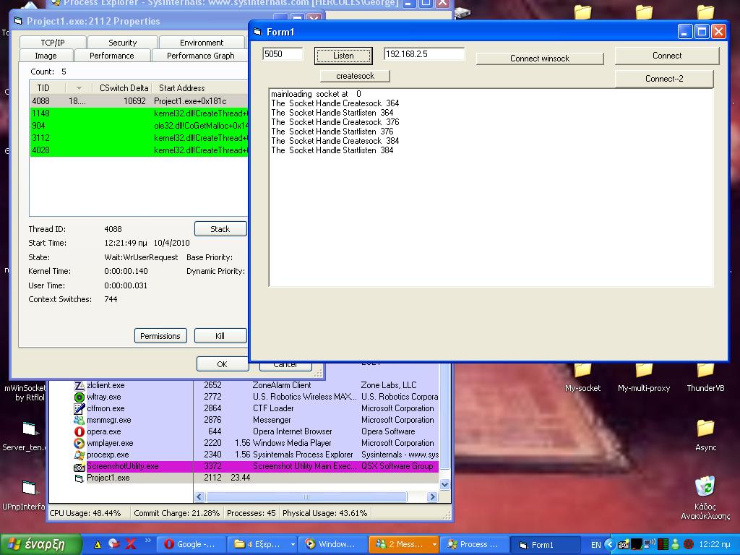Viewport: 740px width, 555px height.
Task: Select the Async desktop folder
Action: tap(705, 435)
